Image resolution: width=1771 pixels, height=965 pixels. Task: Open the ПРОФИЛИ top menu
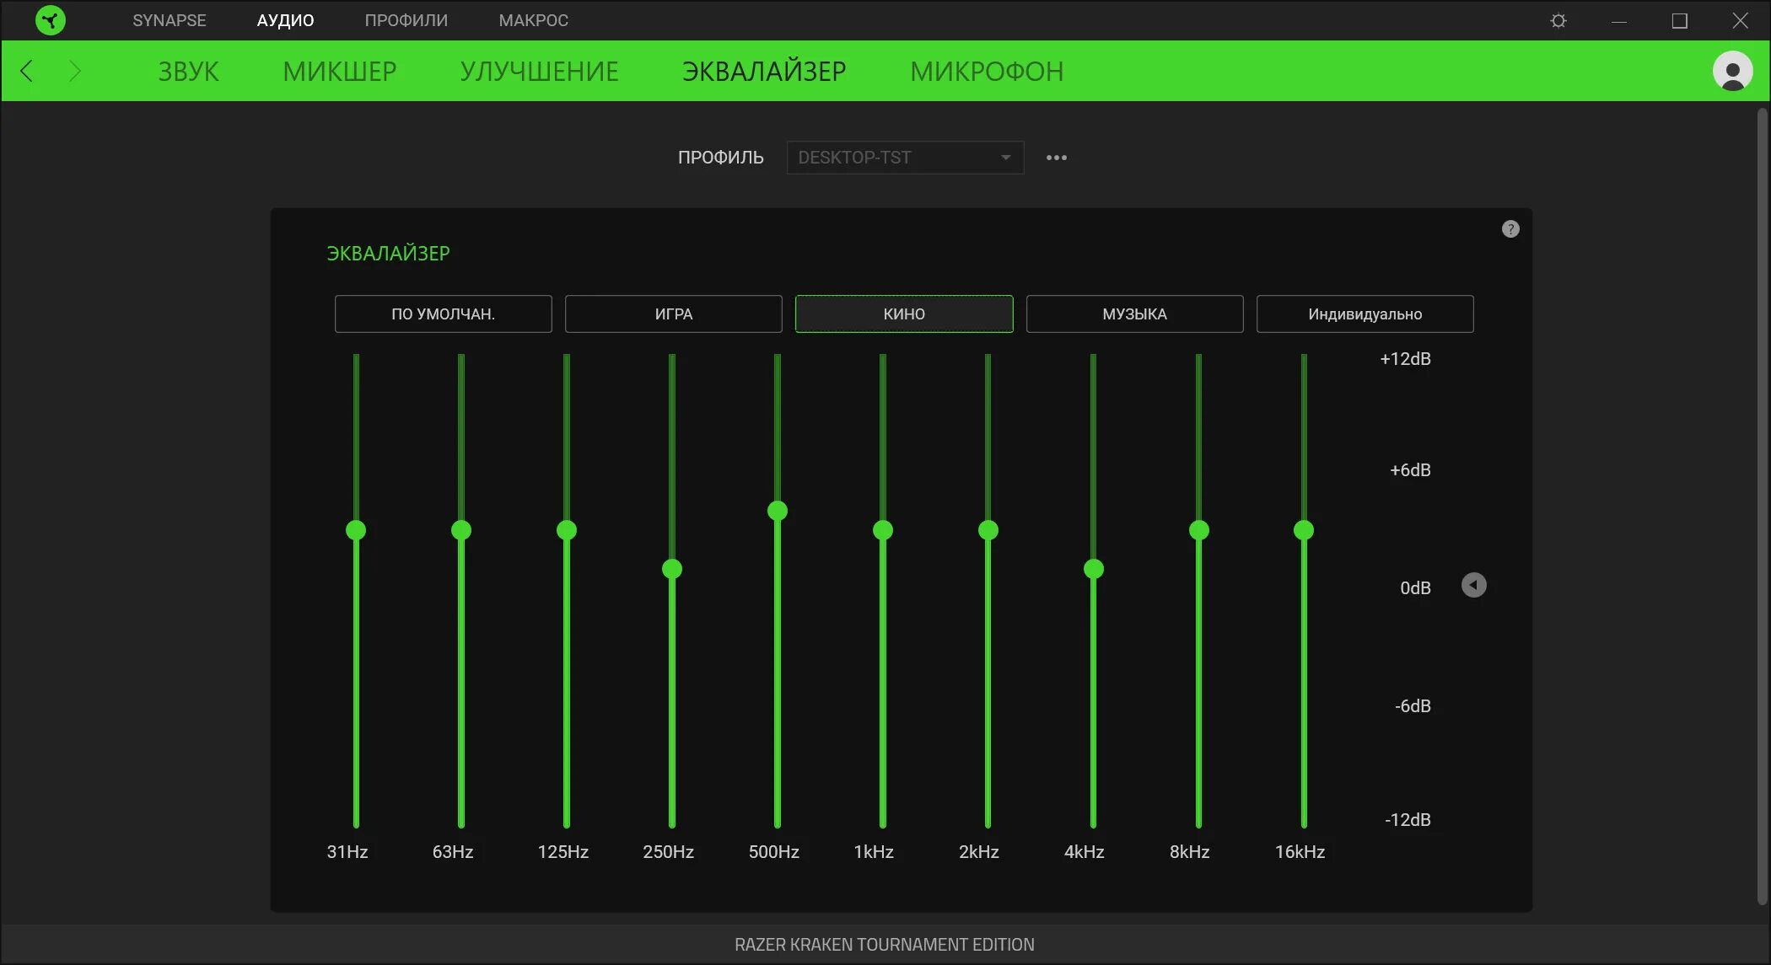(x=406, y=20)
